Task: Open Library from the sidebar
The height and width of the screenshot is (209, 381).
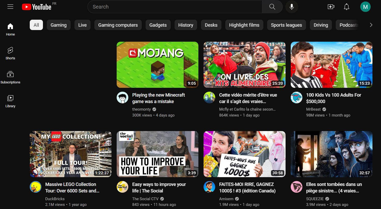Action: coord(10,101)
